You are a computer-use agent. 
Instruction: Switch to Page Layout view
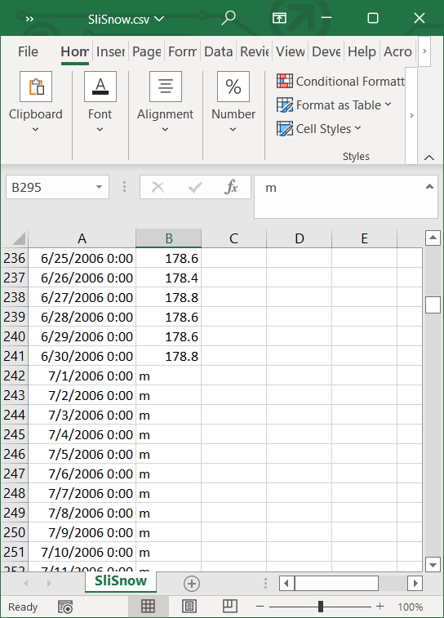pos(189,607)
